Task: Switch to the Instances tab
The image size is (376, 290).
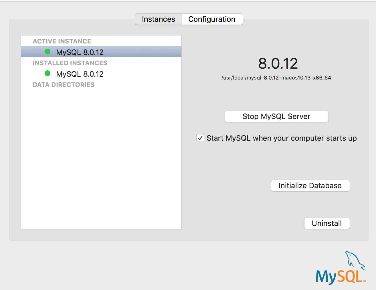Action: [x=159, y=19]
